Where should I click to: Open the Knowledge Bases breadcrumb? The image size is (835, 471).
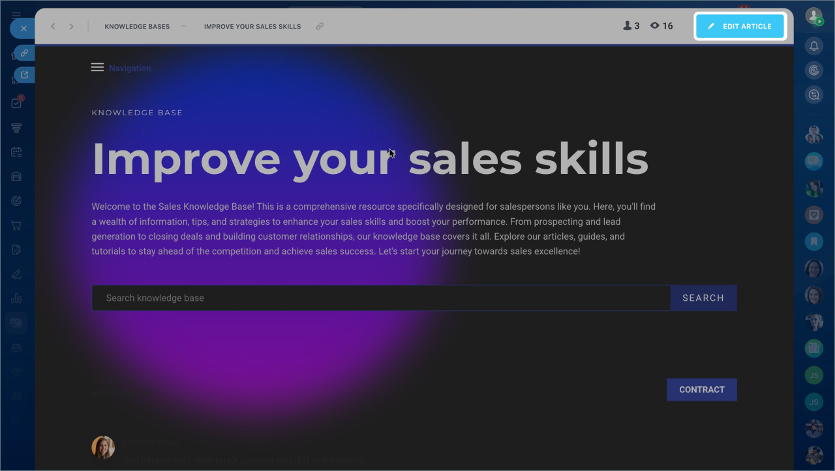point(137,27)
